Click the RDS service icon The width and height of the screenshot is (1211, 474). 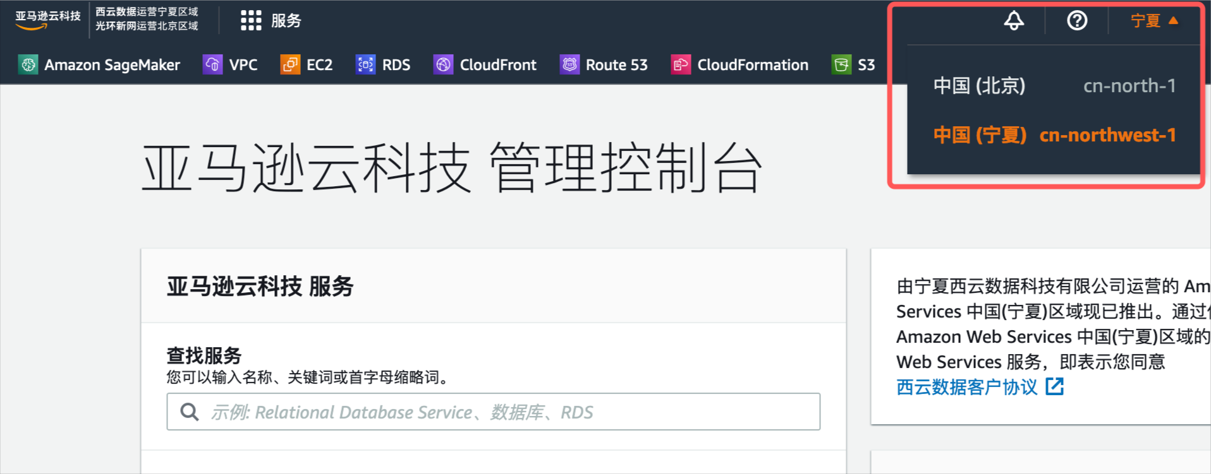pos(365,64)
